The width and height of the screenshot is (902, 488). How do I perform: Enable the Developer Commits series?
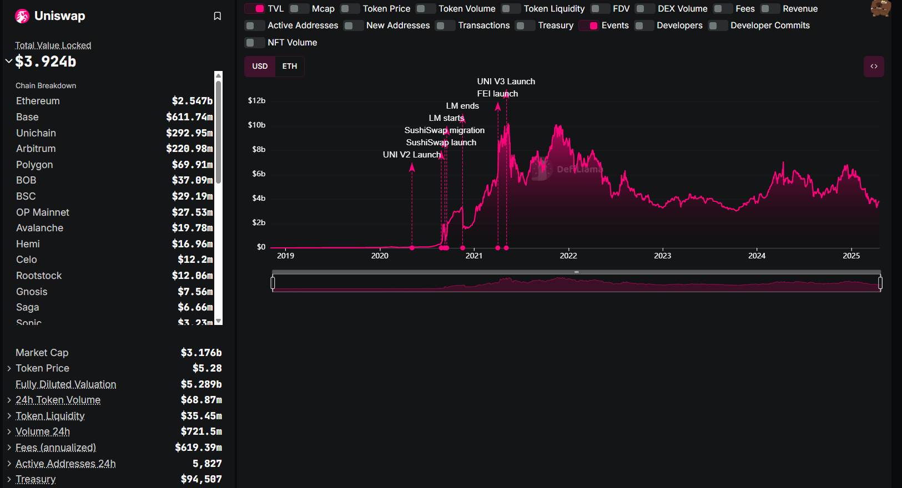pyautogui.click(x=718, y=26)
